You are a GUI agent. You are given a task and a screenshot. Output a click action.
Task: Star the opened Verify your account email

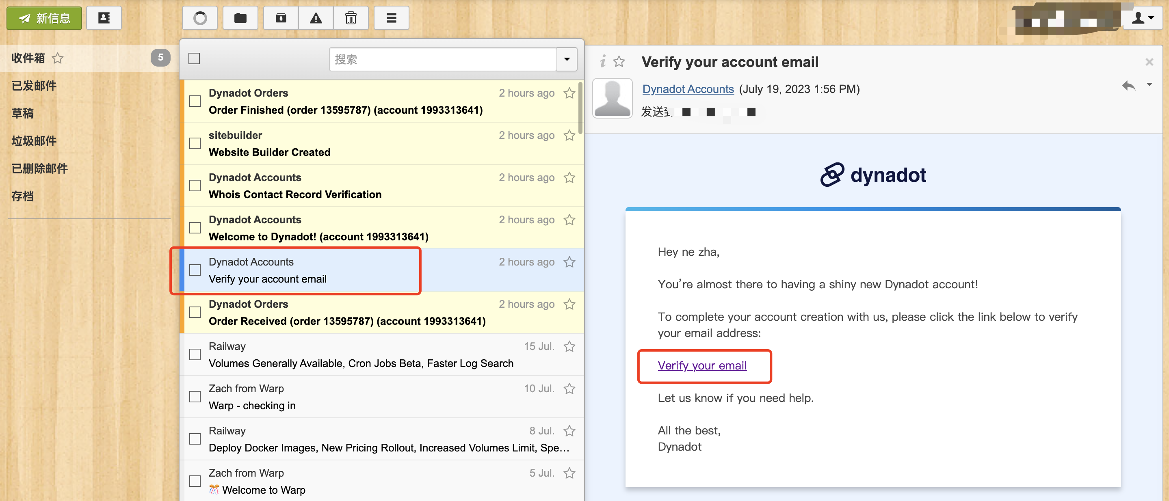(x=619, y=61)
